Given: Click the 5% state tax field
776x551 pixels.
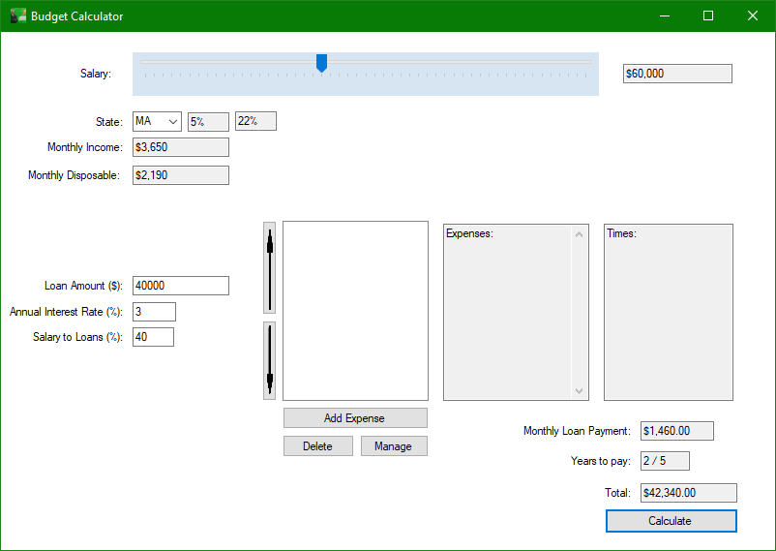Looking at the screenshot, I should coord(208,121).
